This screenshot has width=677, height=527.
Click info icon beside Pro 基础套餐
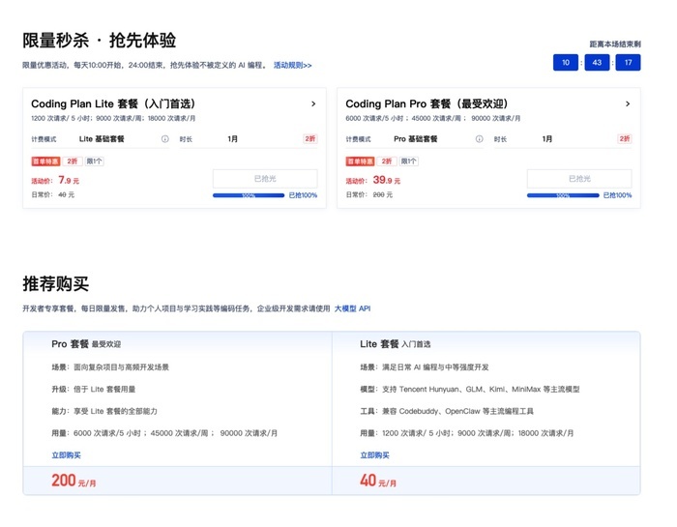(480, 139)
